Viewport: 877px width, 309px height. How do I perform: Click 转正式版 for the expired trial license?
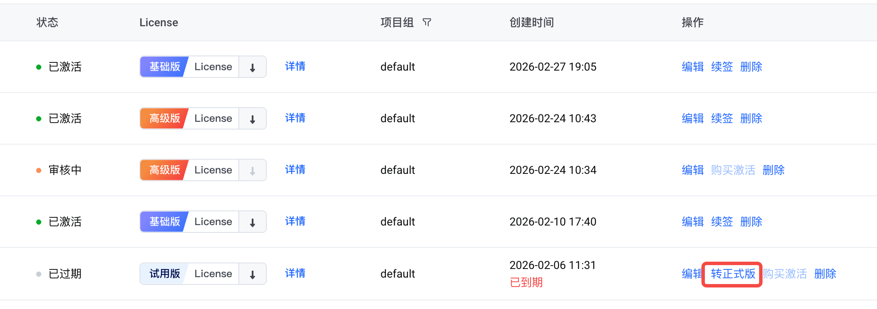[733, 274]
